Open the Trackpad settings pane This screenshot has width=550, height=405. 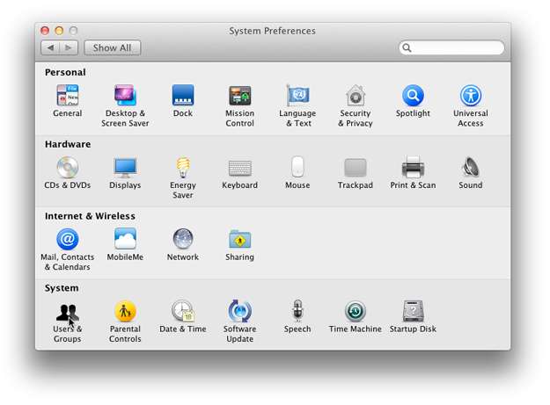356,168
